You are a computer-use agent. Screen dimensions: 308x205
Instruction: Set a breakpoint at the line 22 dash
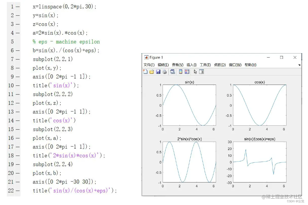[17, 191]
